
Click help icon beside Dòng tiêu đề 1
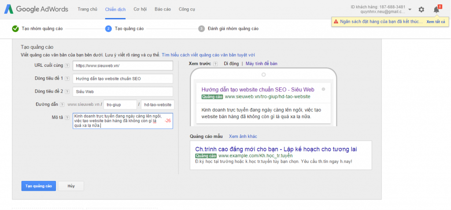[67, 79]
